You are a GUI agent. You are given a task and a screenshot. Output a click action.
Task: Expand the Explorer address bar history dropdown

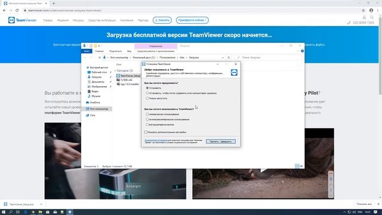(x=223, y=57)
